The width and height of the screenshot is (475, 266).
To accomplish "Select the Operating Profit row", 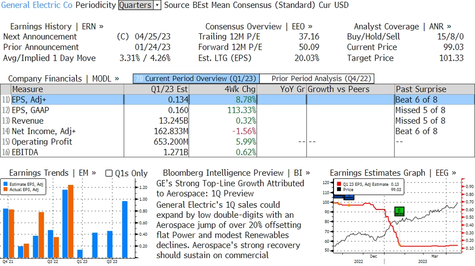I will point(237,142).
